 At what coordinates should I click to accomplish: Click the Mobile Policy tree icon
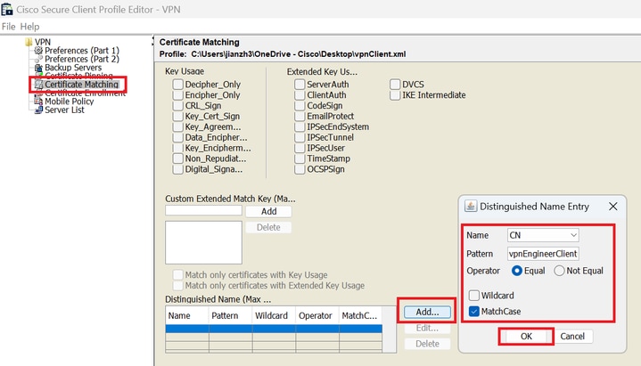click(38, 101)
